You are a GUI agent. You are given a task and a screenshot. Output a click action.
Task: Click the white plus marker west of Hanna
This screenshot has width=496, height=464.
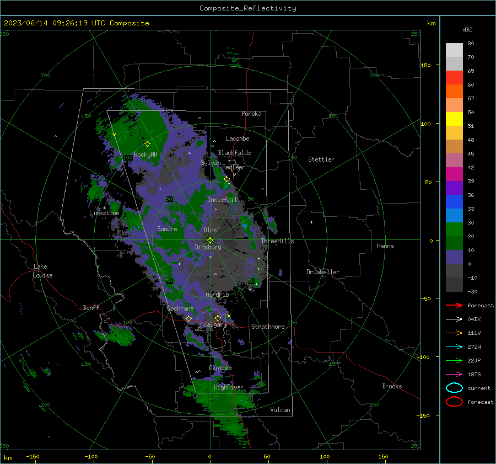(311, 222)
